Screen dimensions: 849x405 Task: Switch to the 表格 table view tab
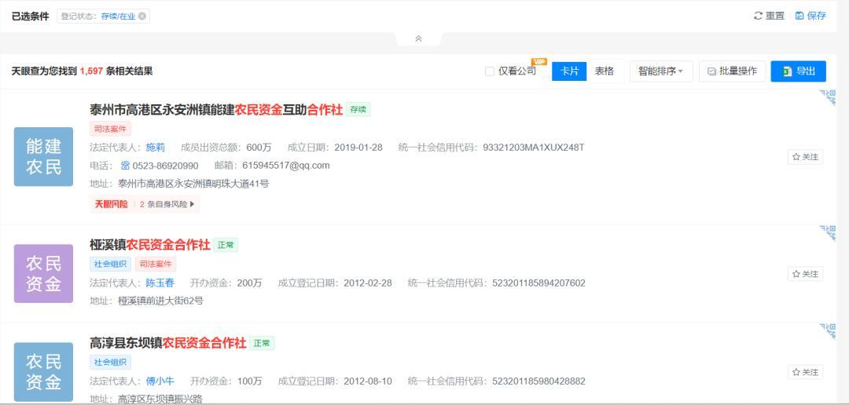point(605,71)
